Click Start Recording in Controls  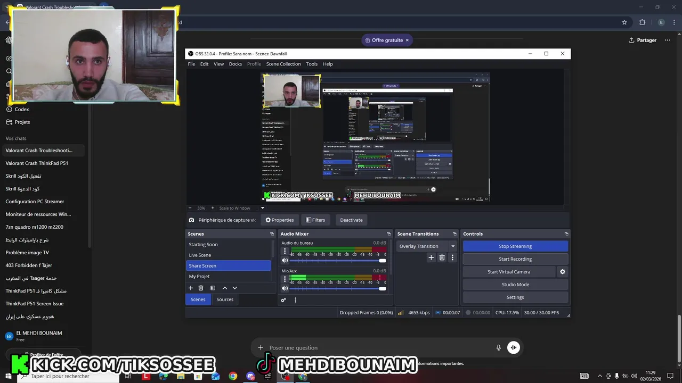(515, 259)
